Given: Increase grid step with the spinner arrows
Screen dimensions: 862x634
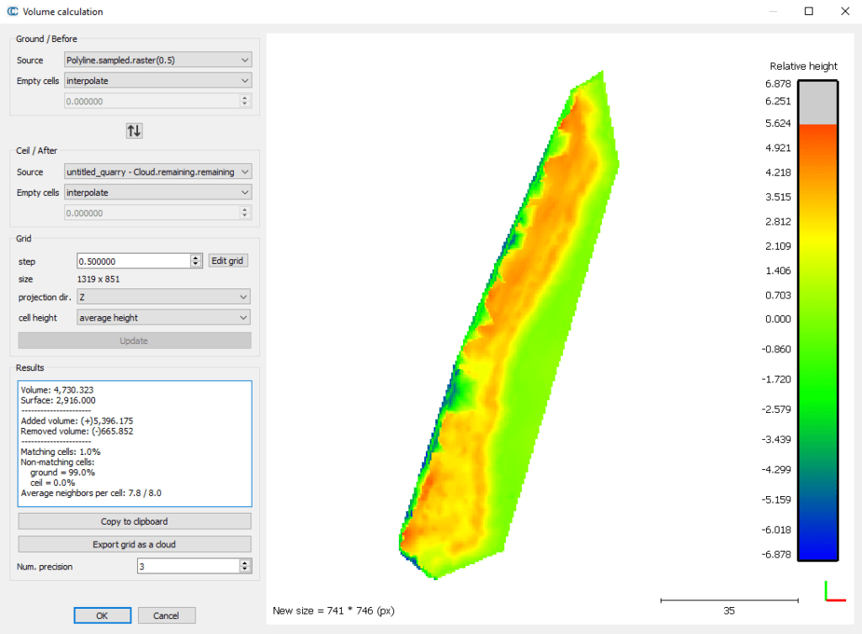Looking at the screenshot, I should pos(197,258).
